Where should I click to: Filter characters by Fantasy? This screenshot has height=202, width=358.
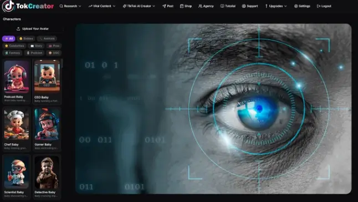tap(12, 53)
